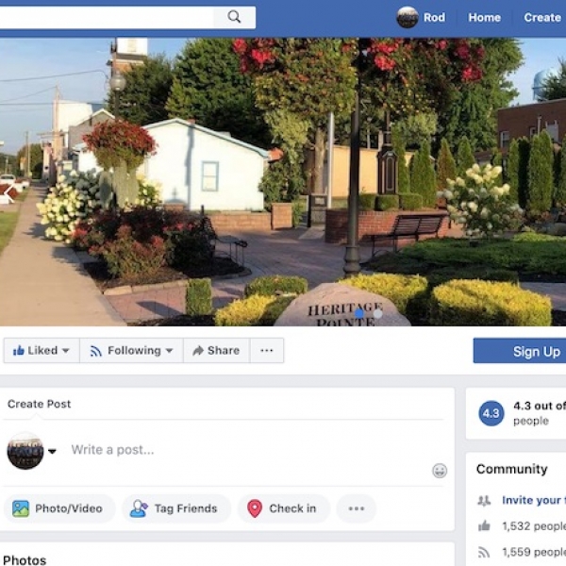This screenshot has height=566, width=566.
Task: Click the Share button
Action: (216, 351)
